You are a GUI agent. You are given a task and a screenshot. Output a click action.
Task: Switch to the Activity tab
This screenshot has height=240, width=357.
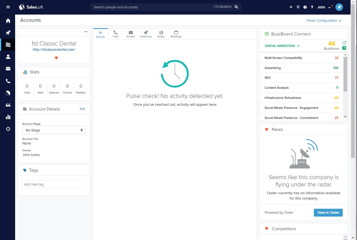pyautogui.click(x=101, y=34)
